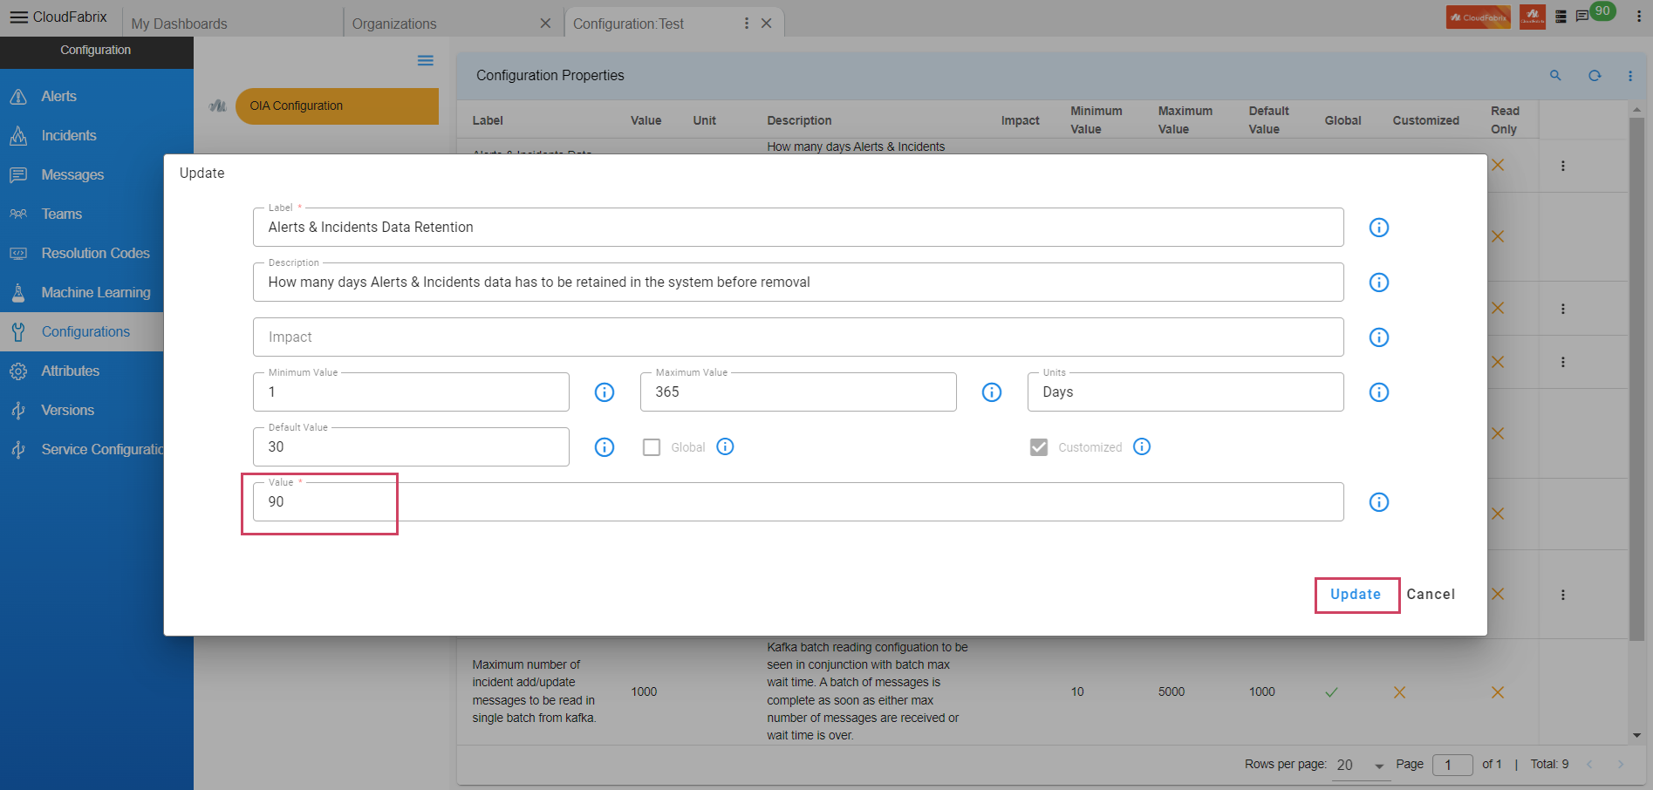Toggle the Global checkbox
The width and height of the screenshot is (1653, 790).
[652, 447]
